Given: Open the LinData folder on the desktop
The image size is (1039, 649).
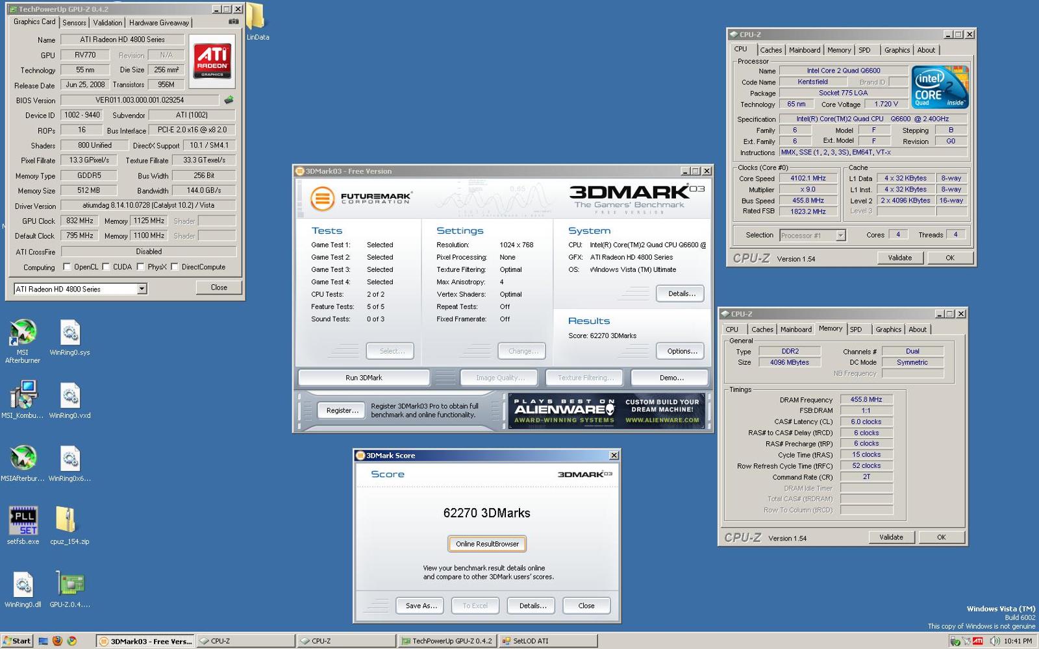Looking at the screenshot, I should (257, 21).
